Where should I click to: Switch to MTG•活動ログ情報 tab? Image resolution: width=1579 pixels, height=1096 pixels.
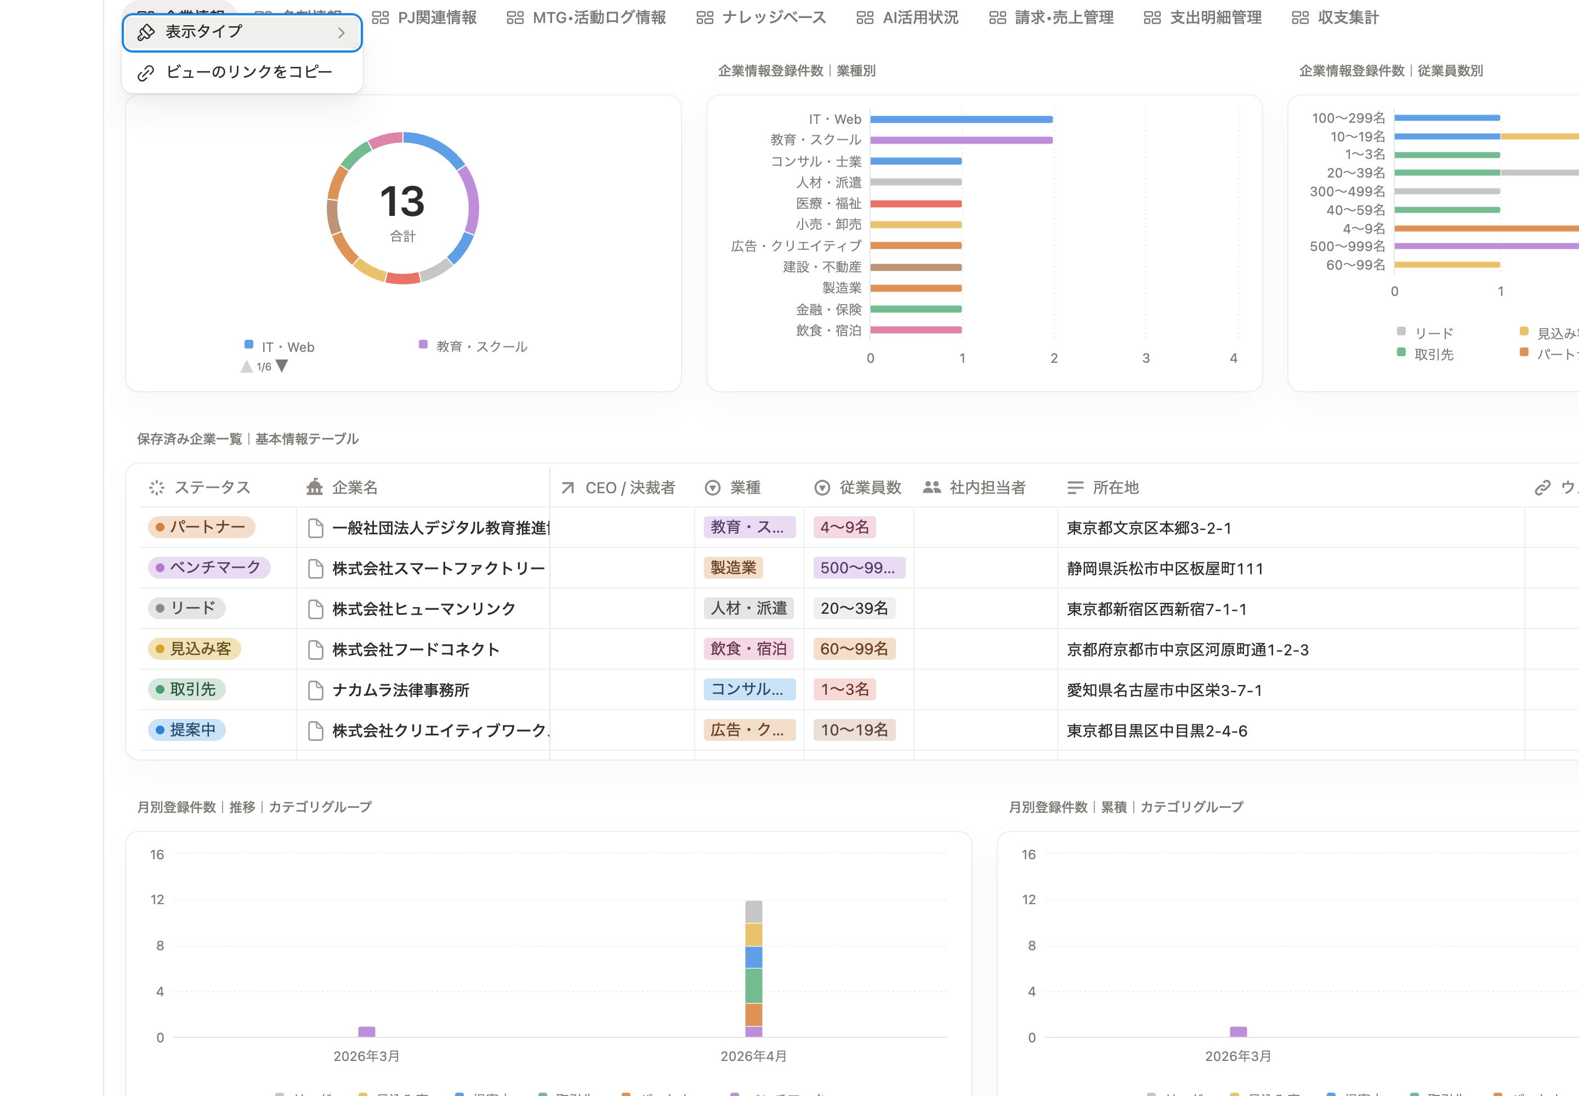click(586, 18)
